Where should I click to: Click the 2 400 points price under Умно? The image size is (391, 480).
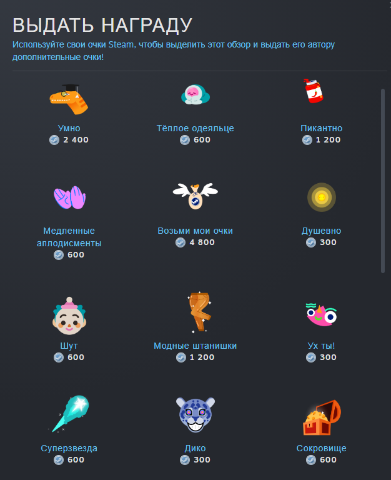pos(76,140)
